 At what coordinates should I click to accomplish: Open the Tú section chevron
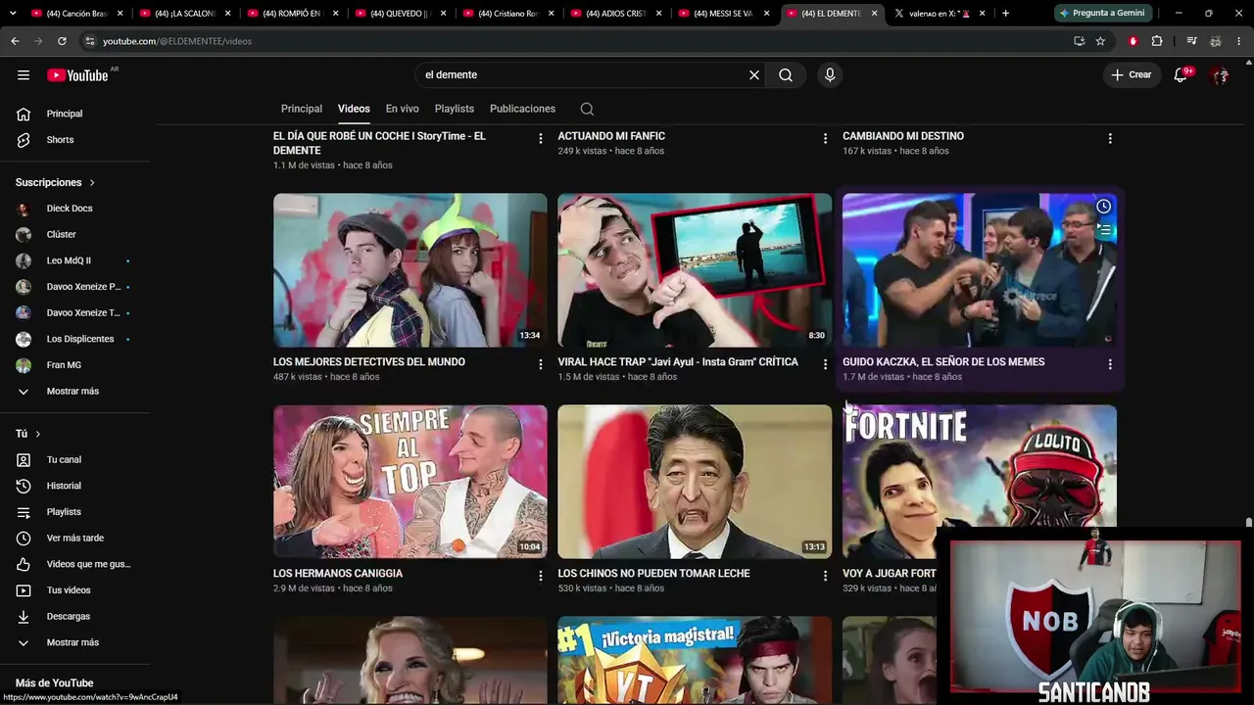click(x=38, y=434)
